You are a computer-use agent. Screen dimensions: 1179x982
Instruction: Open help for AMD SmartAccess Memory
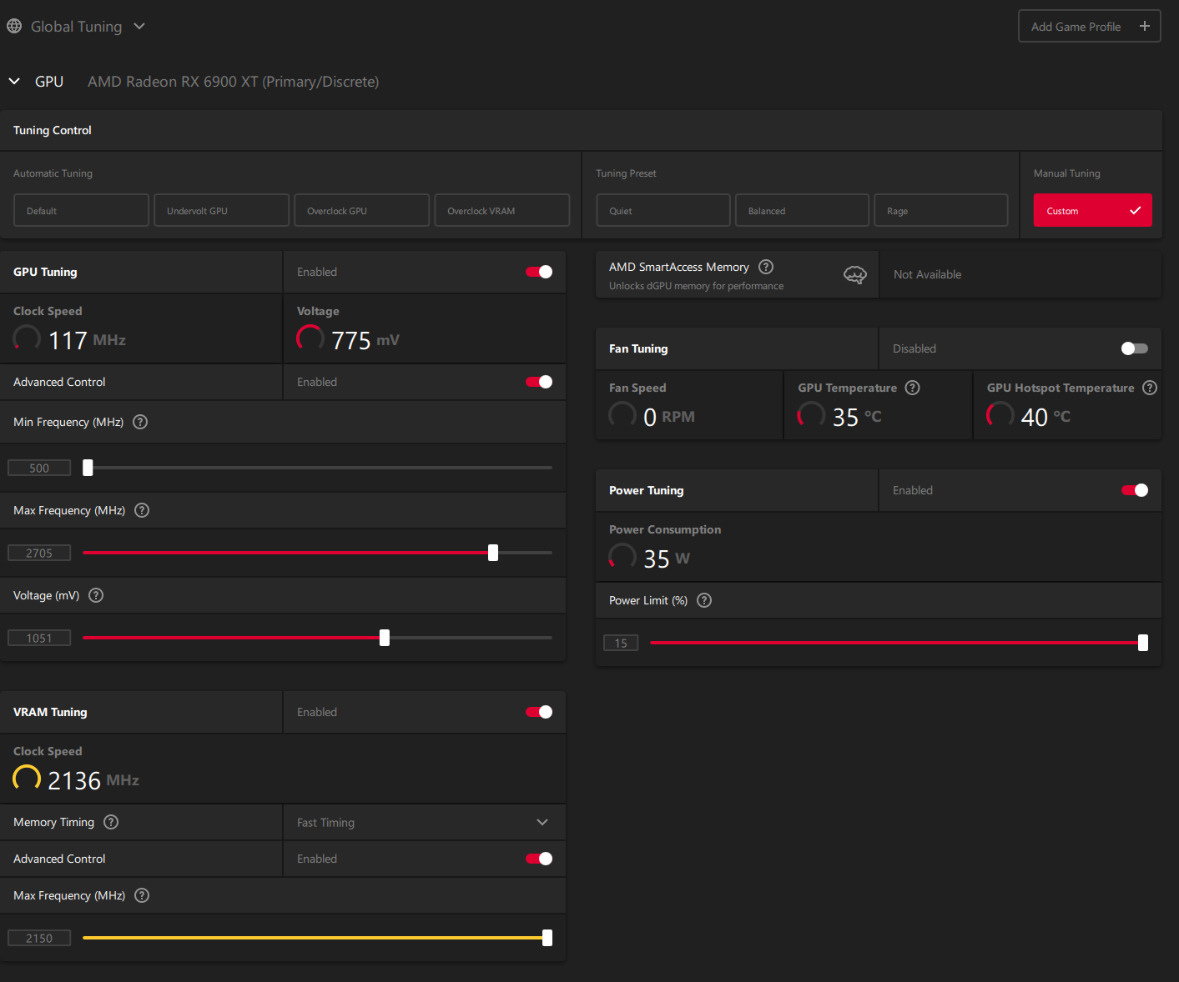click(x=766, y=267)
